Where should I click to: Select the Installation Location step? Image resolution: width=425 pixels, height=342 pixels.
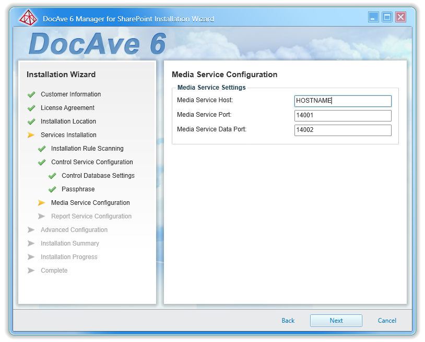pos(68,121)
